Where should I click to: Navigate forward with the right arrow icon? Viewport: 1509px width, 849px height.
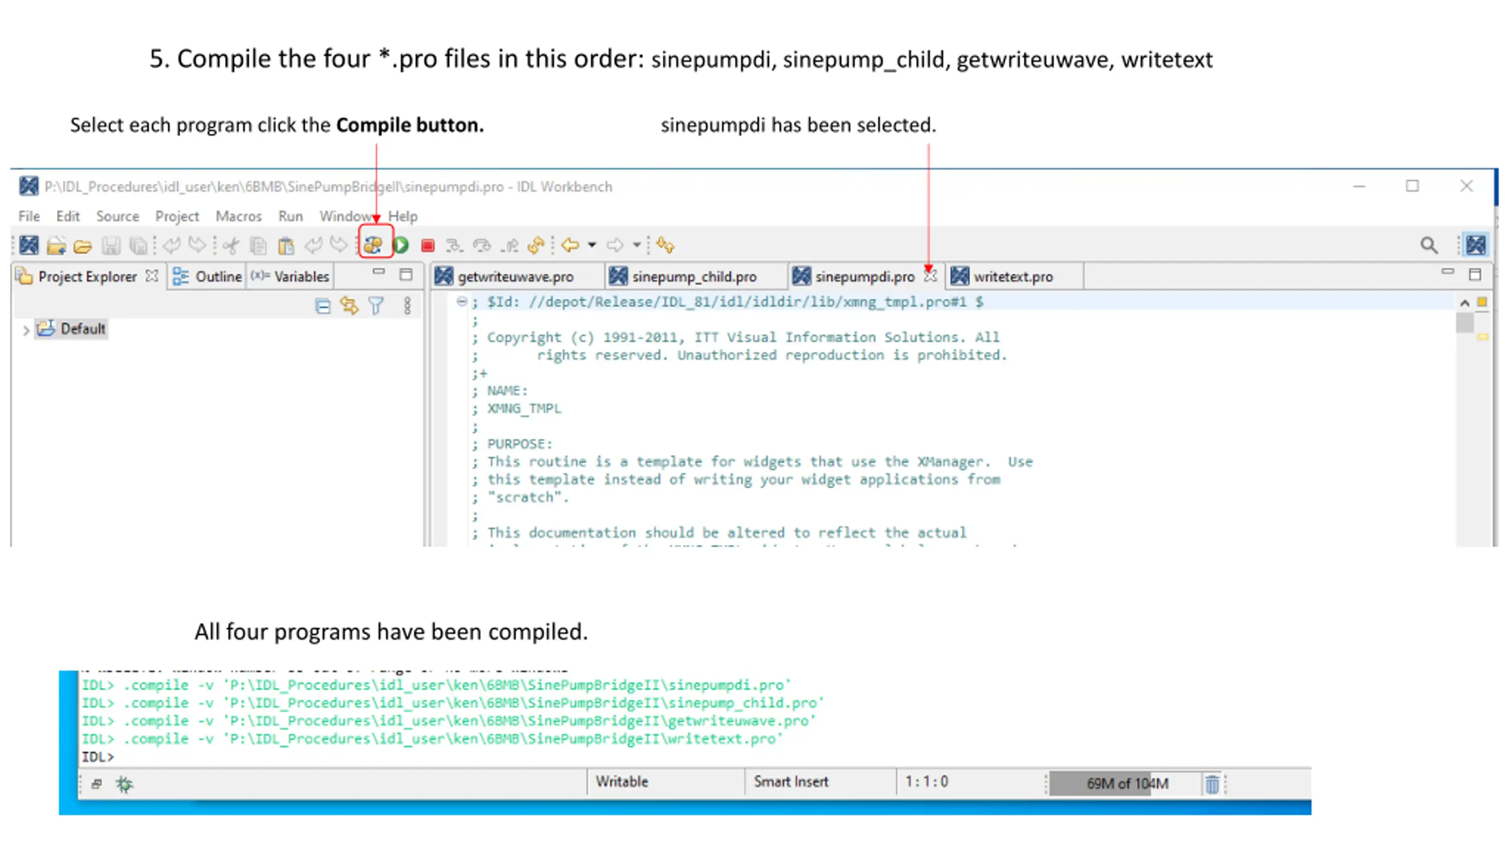tap(615, 245)
